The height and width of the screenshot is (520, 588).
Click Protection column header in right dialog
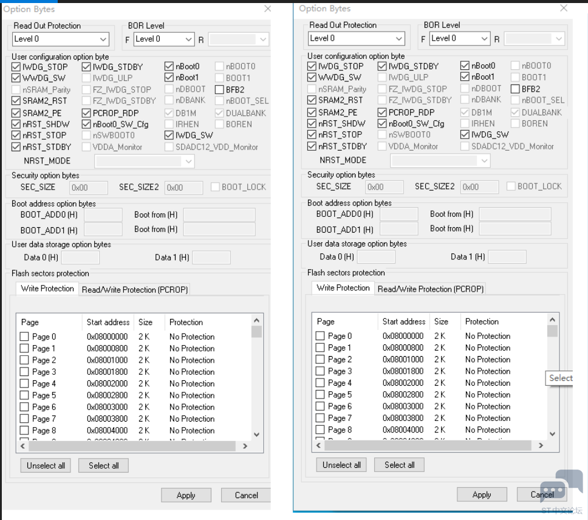tap(482, 322)
